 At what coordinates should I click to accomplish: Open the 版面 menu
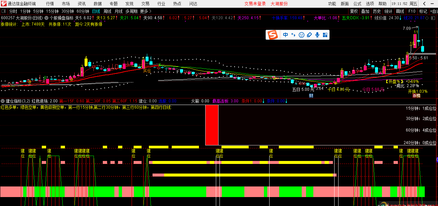click(x=344, y=4)
